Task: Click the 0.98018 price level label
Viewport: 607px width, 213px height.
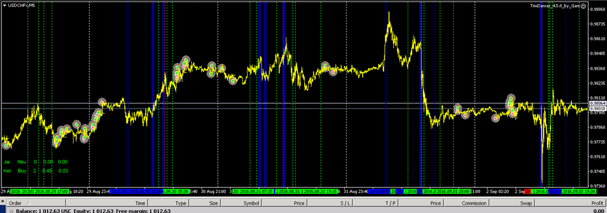Action: point(597,109)
